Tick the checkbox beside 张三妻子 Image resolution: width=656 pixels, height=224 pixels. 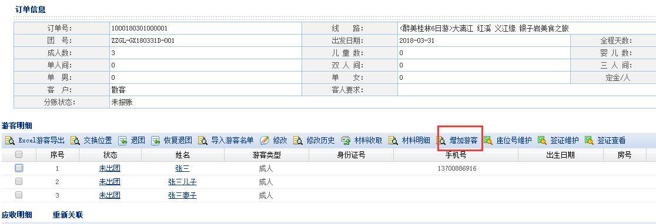tap(19, 195)
